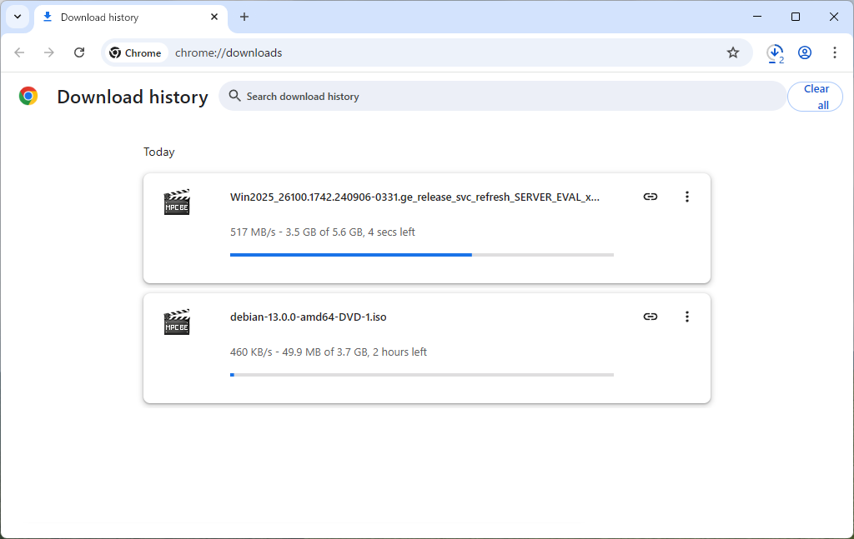Click the Chrome site info chip
854x539 pixels.
click(x=136, y=52)
